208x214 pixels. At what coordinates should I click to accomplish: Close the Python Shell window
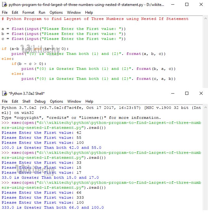pyautogui.click(x=201, y=93)
